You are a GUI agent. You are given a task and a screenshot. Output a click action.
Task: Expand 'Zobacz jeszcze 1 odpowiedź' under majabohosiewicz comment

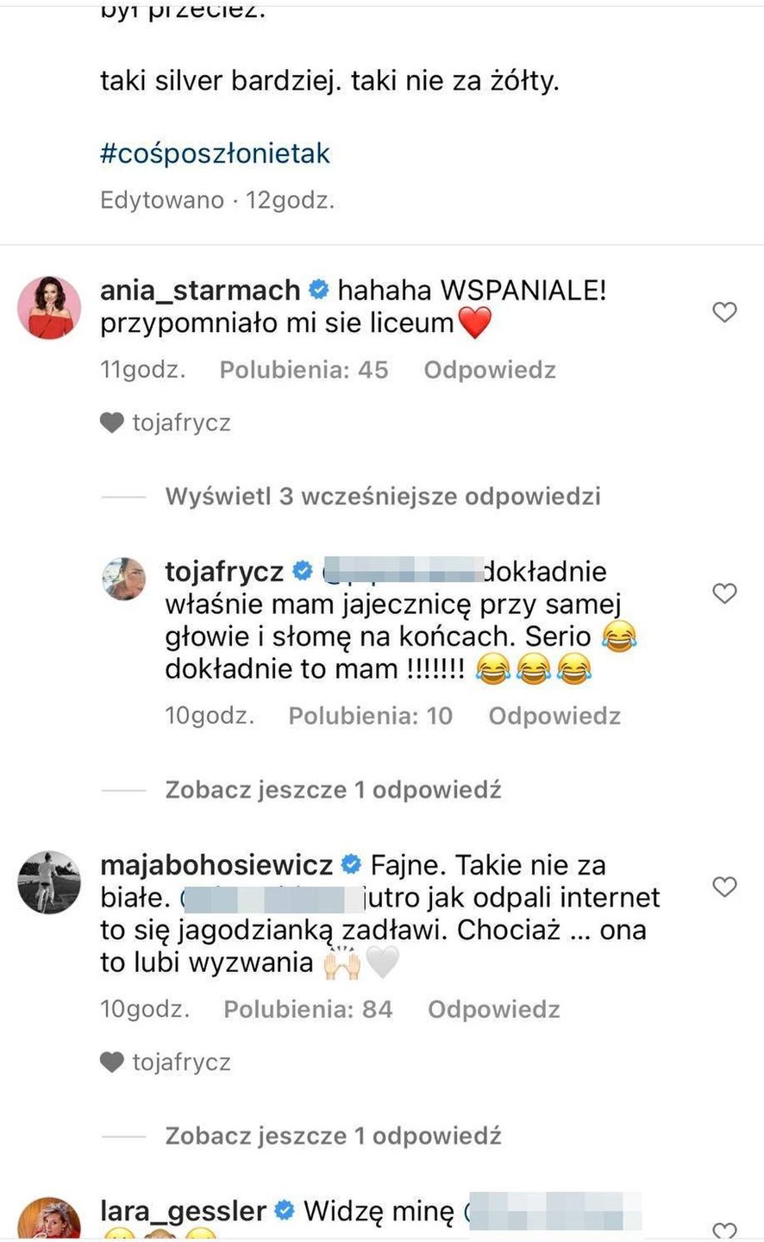tap(333, 1136)
